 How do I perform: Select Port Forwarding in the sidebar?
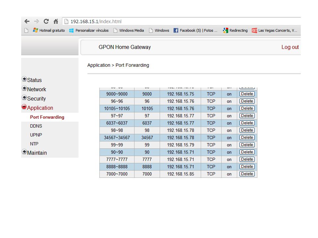(47, 117)
